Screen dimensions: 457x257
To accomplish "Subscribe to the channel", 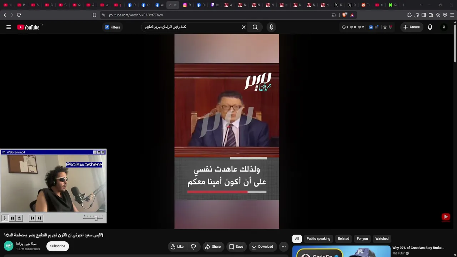I will (x=57, y=246).
